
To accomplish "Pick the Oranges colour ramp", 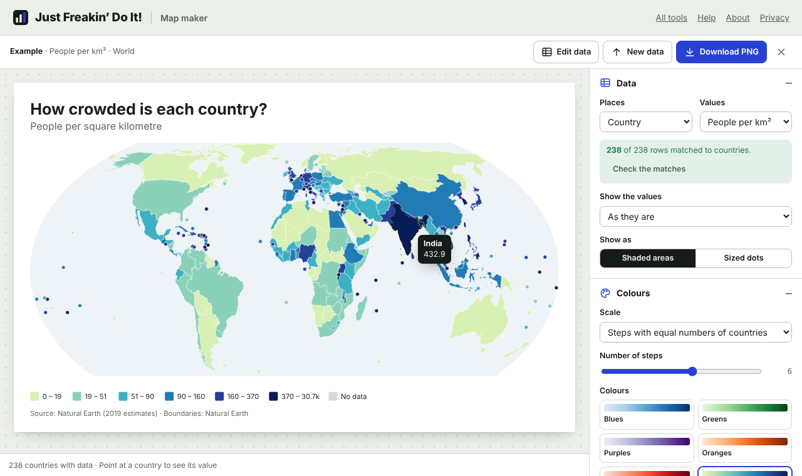I will tap(745, 448).
